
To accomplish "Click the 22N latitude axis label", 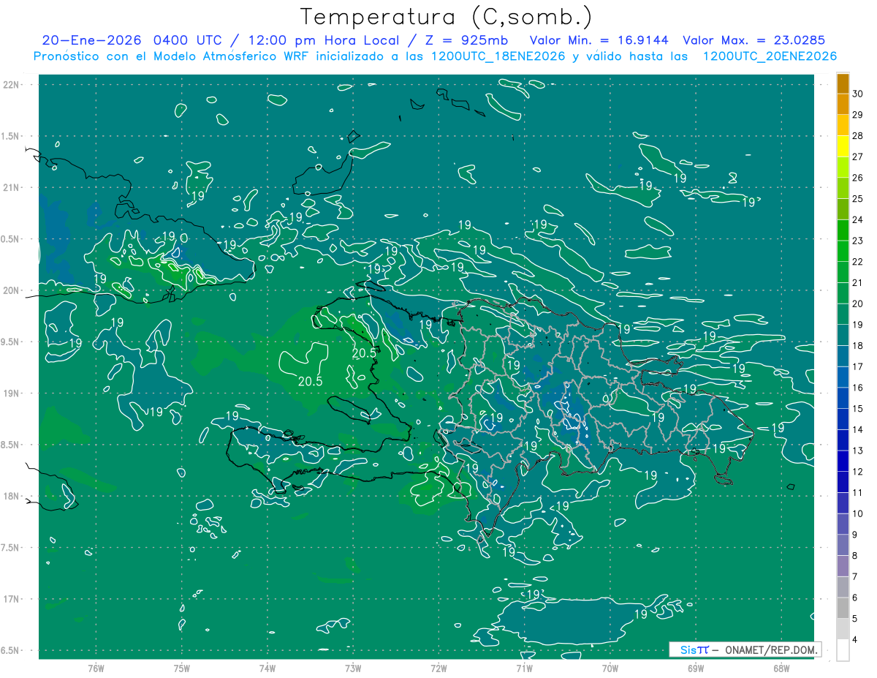I will pyautogui.click(x=12, y=84).
